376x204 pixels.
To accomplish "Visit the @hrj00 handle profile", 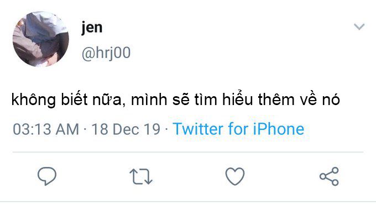I will point(106,53).
